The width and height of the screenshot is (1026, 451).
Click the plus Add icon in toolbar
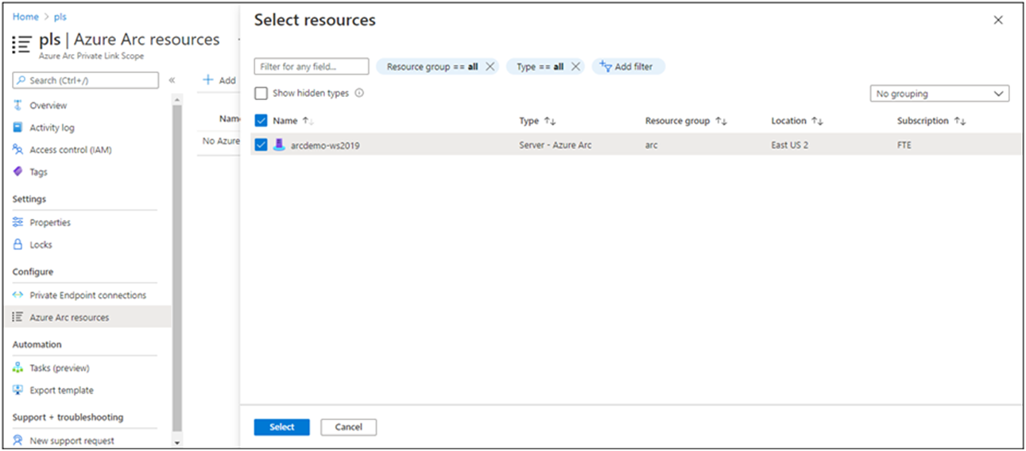pyautogui.click(x=208, y=80)
